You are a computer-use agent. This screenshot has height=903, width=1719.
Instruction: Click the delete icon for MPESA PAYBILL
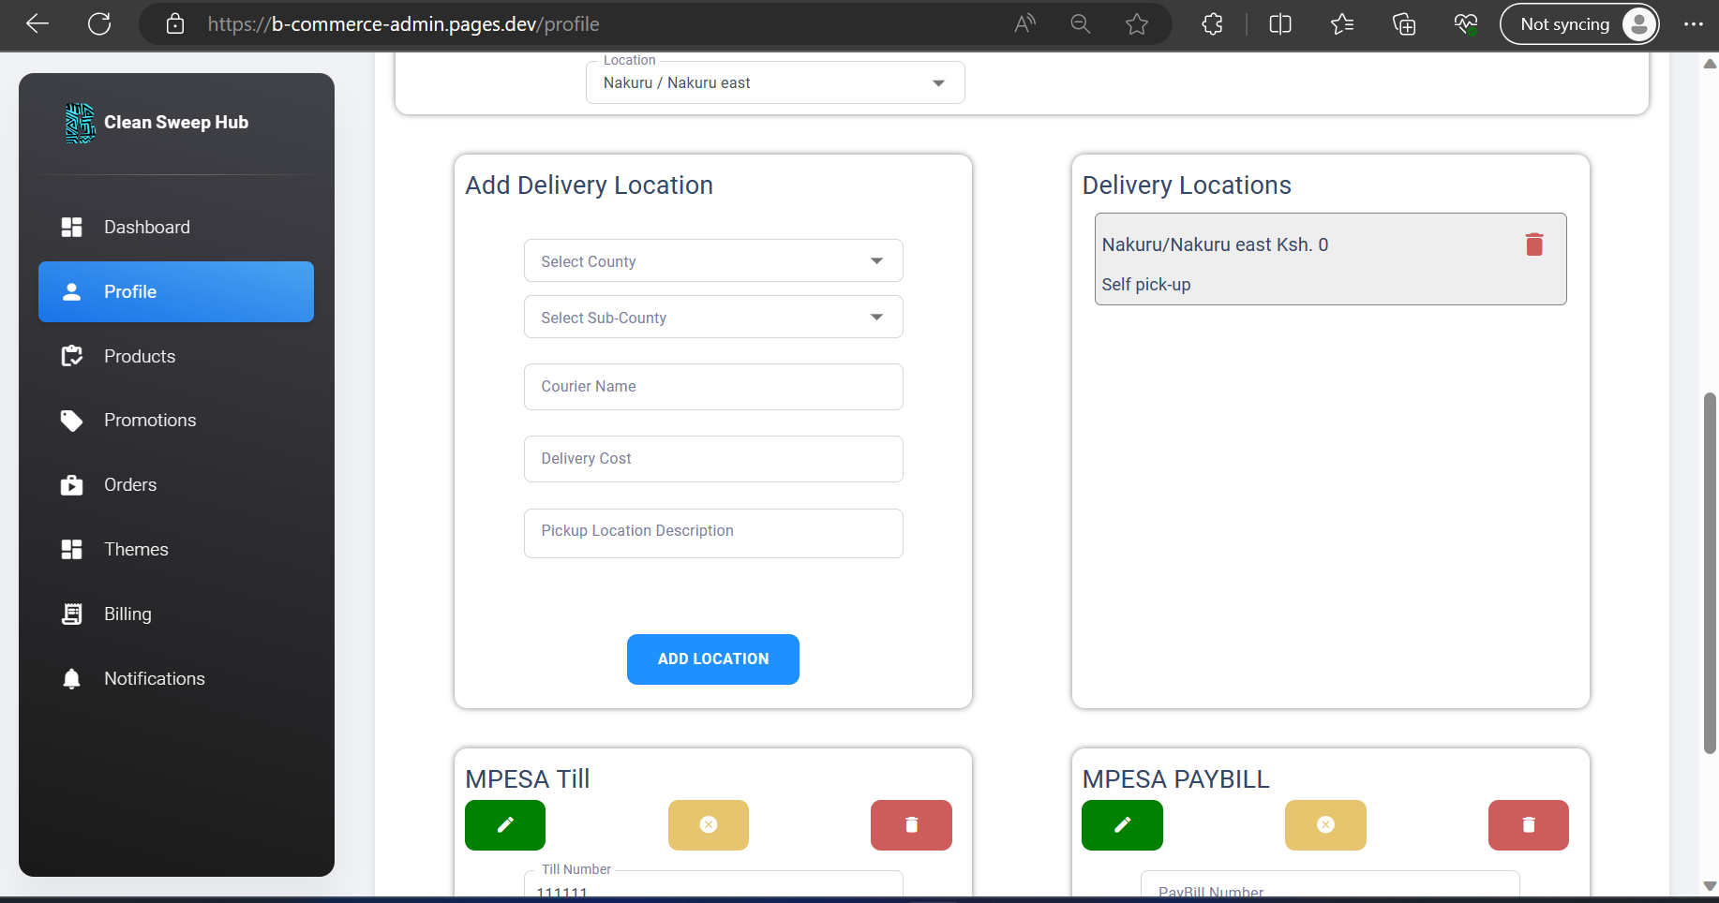tap(1528, 825)
